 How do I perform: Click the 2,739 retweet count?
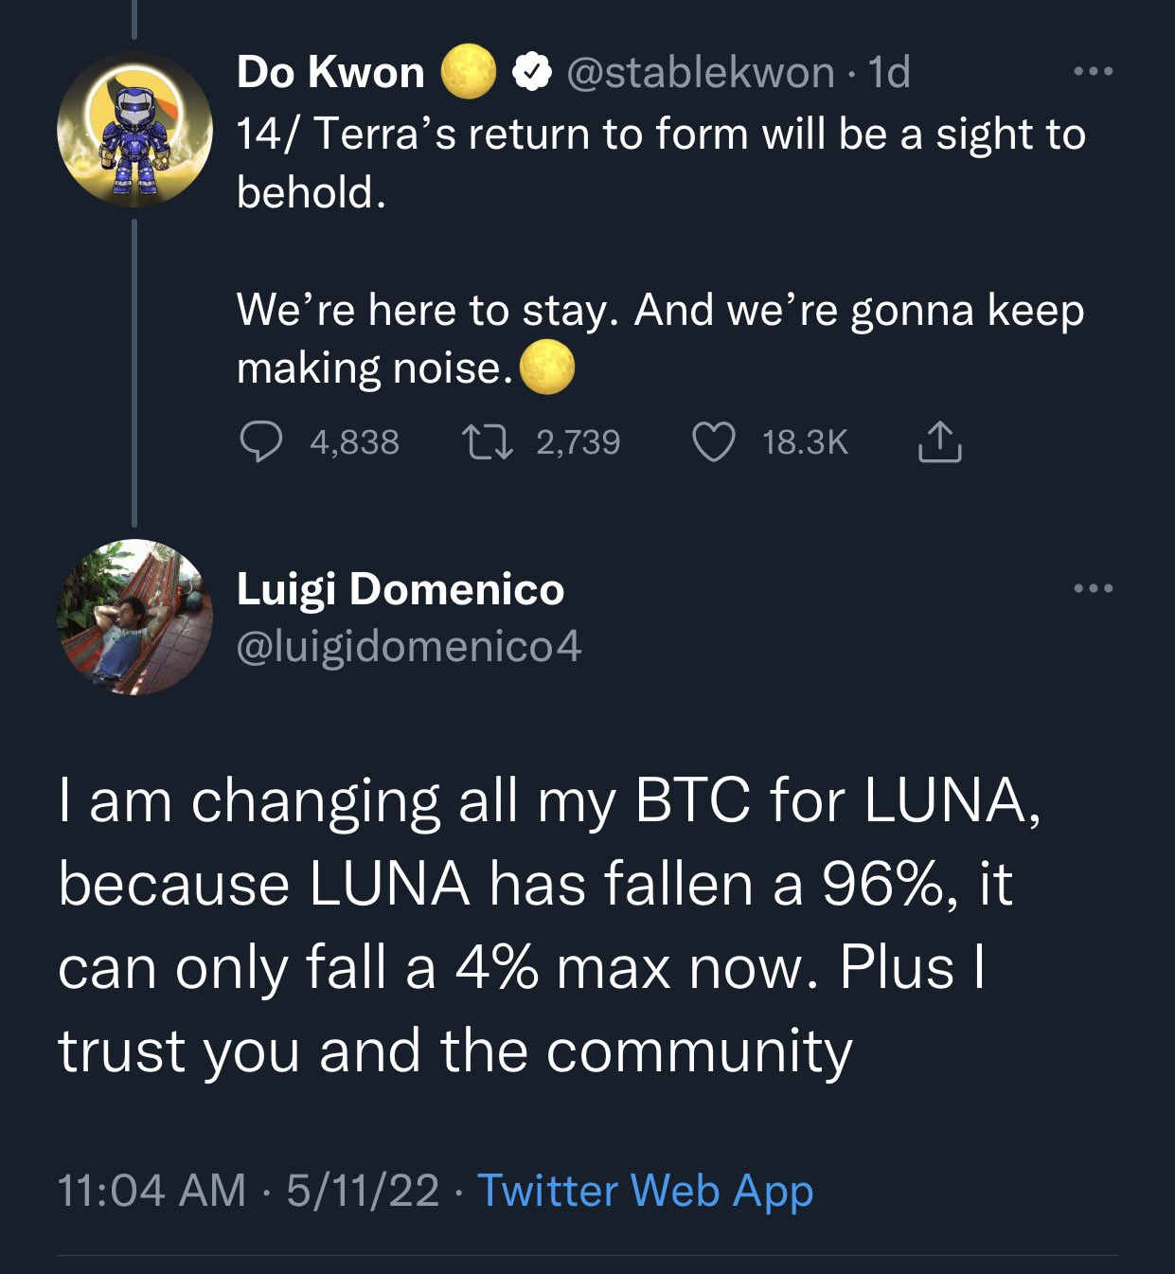click(x=578, y=442)
